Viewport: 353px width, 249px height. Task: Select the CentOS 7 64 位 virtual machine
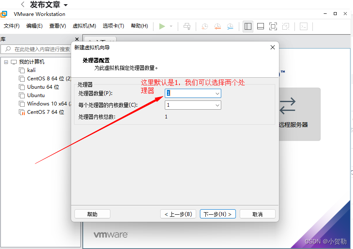tap(46, 112)
